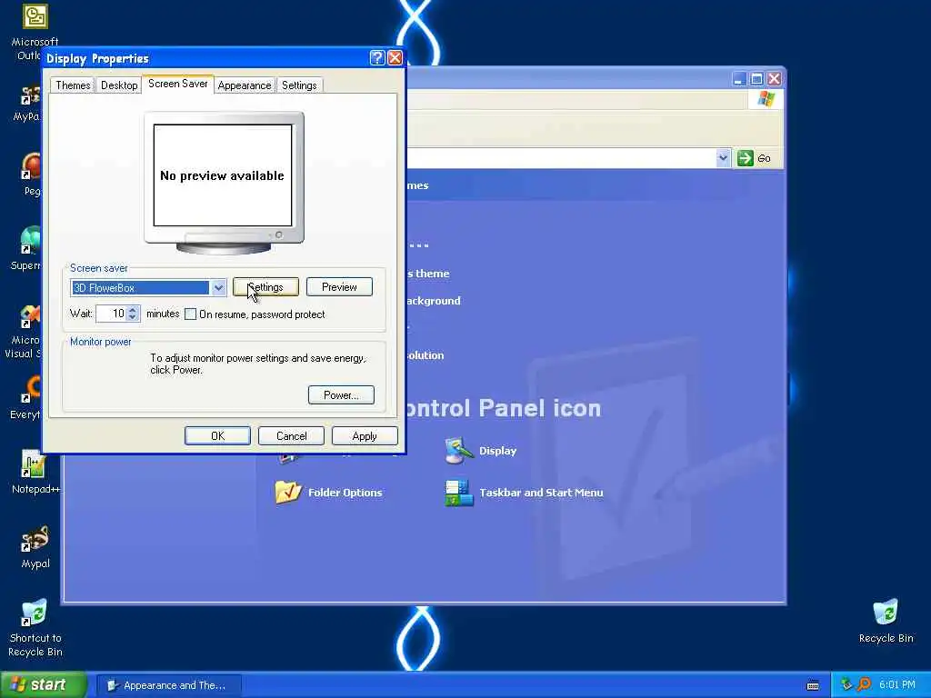The image size is (931, 698).
Task: Expand the address bar dropdown in Control Panel
Action: (723, 158)
